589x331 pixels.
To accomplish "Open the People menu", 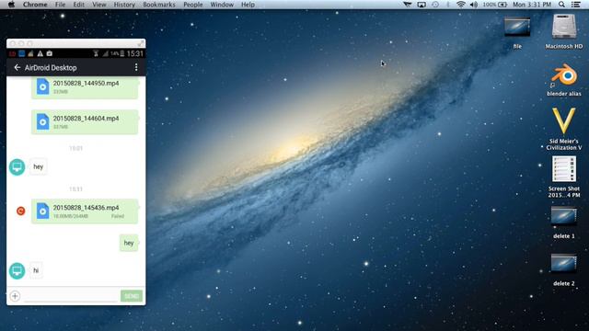I will coord(192,5).
